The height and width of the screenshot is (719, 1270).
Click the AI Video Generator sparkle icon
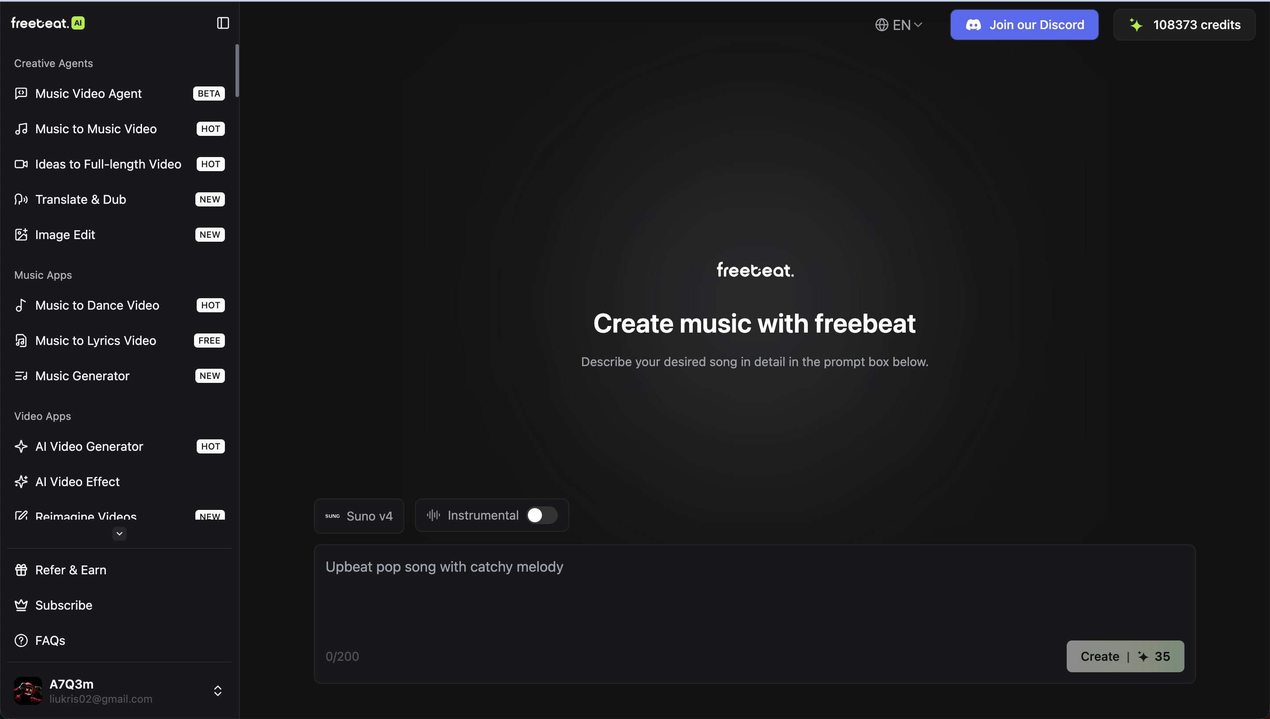coord(21,446)
